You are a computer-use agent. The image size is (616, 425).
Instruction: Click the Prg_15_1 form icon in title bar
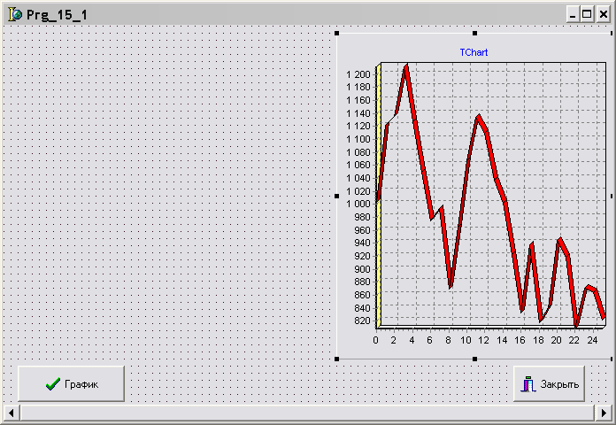tap(14, 14)
